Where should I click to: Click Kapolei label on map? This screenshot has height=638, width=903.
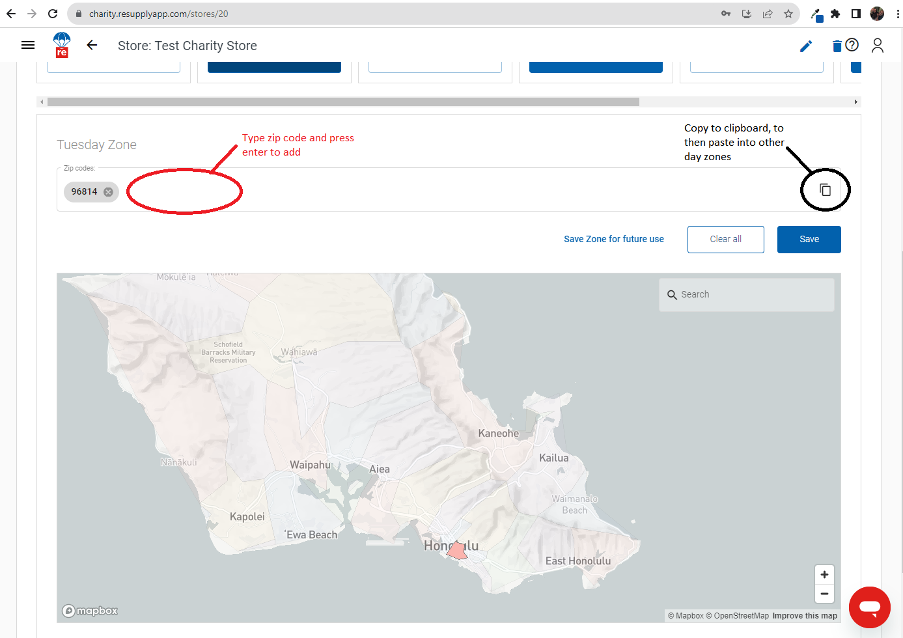click(247, 517)
